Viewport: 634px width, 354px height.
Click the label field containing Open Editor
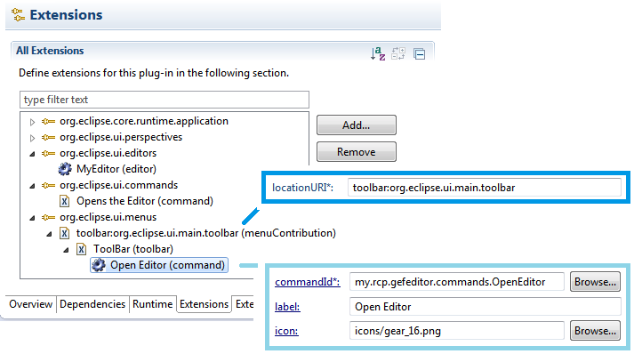coord(486,307)
